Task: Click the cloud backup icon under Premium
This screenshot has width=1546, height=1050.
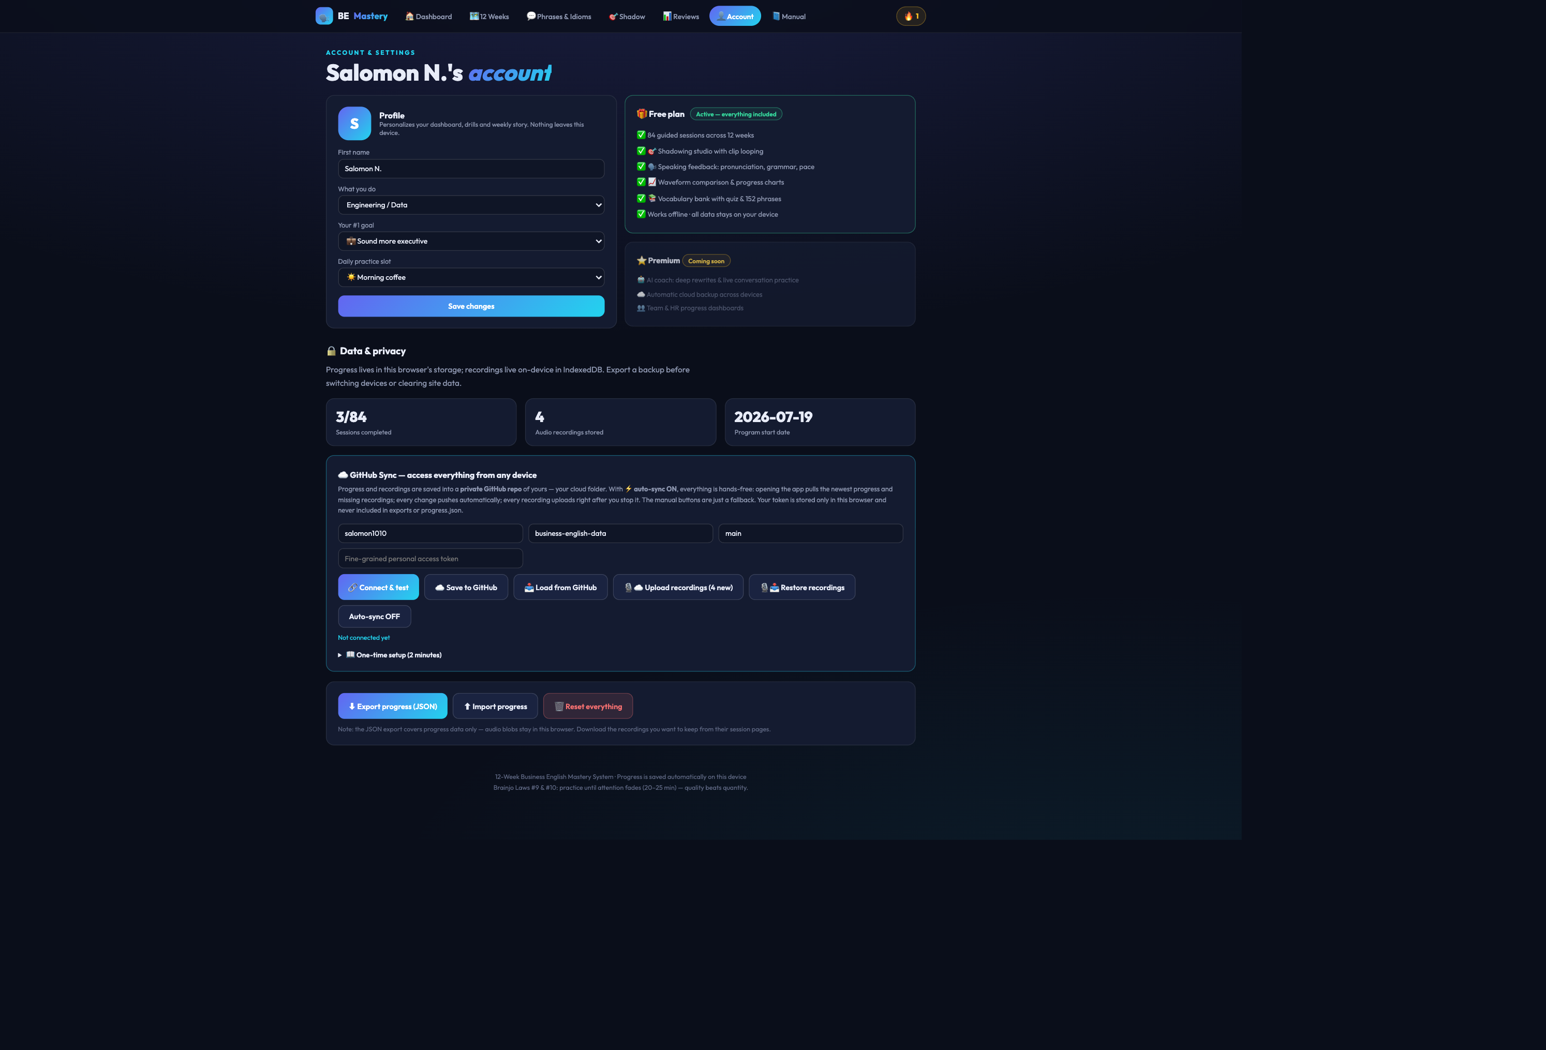Action: coord(641,295)
